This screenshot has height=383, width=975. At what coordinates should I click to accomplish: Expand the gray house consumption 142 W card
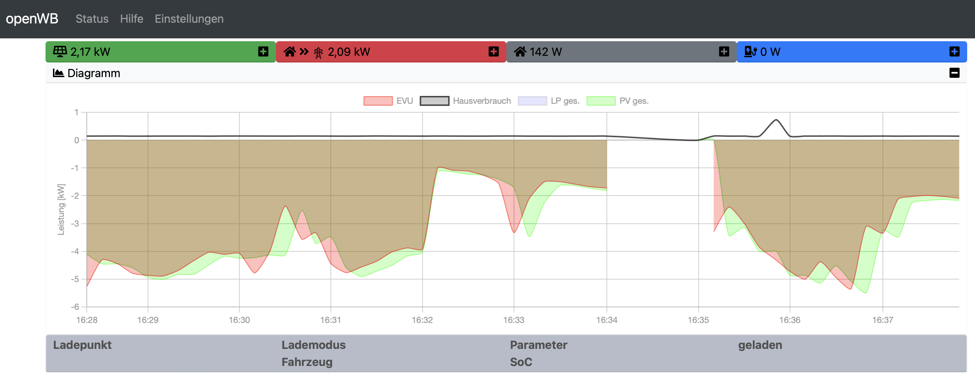(724, 52)
